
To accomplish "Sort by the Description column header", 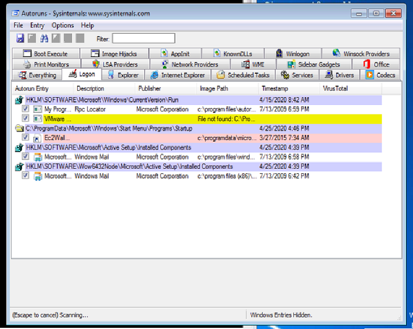I will pyautogui.click(x=104, y=88).
